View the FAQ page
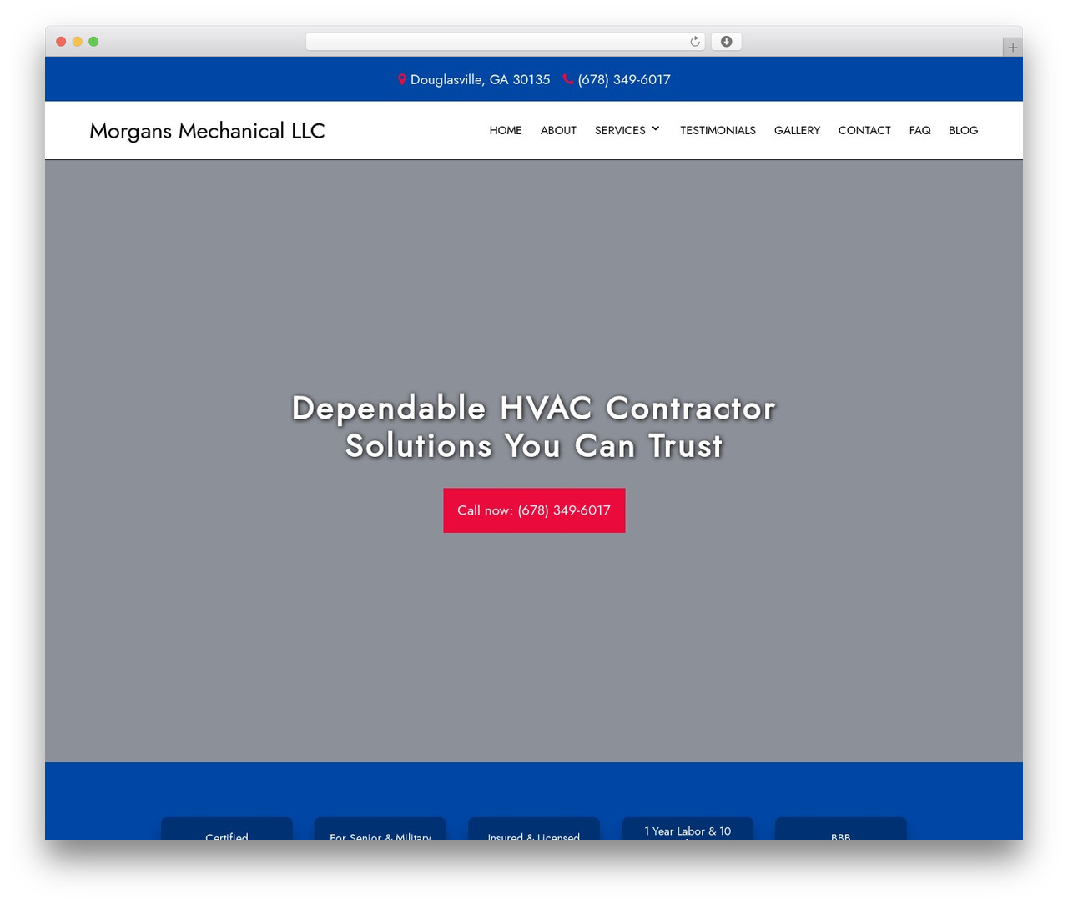This screenshot has height=904, width=1068. coord(919,130)
